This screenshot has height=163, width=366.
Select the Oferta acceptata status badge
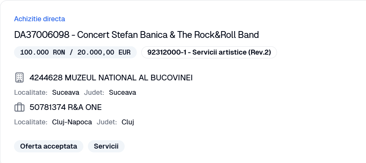48,146
